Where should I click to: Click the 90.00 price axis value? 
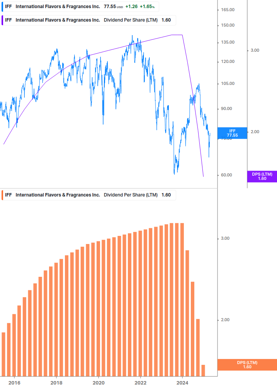pos(226,108)
